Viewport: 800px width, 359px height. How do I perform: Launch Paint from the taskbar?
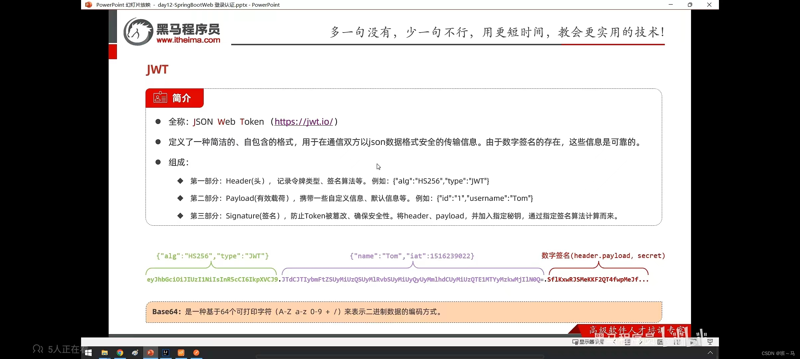point(135,353)
